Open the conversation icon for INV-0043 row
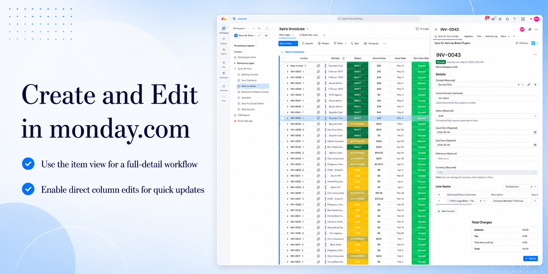 point(319,118)
